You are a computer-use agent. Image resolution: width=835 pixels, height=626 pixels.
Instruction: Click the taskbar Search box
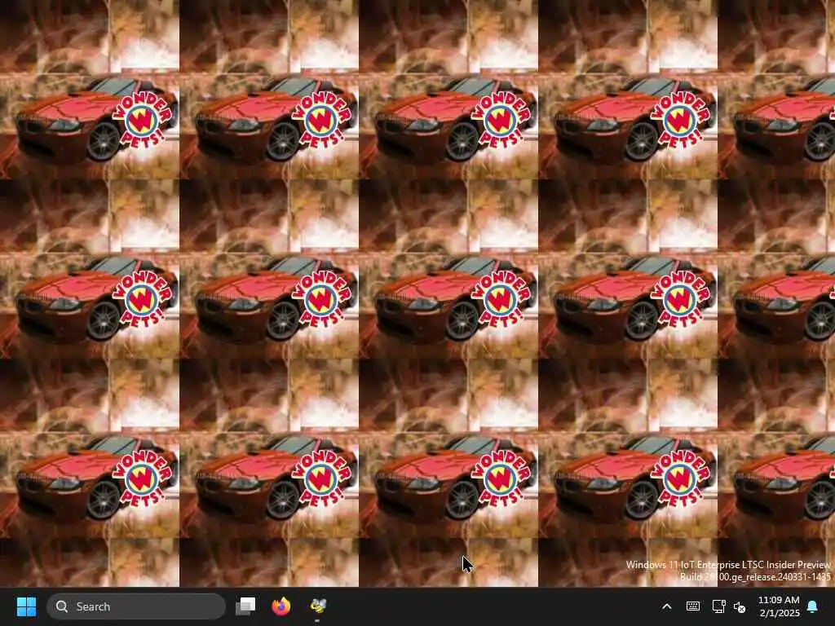136,606
